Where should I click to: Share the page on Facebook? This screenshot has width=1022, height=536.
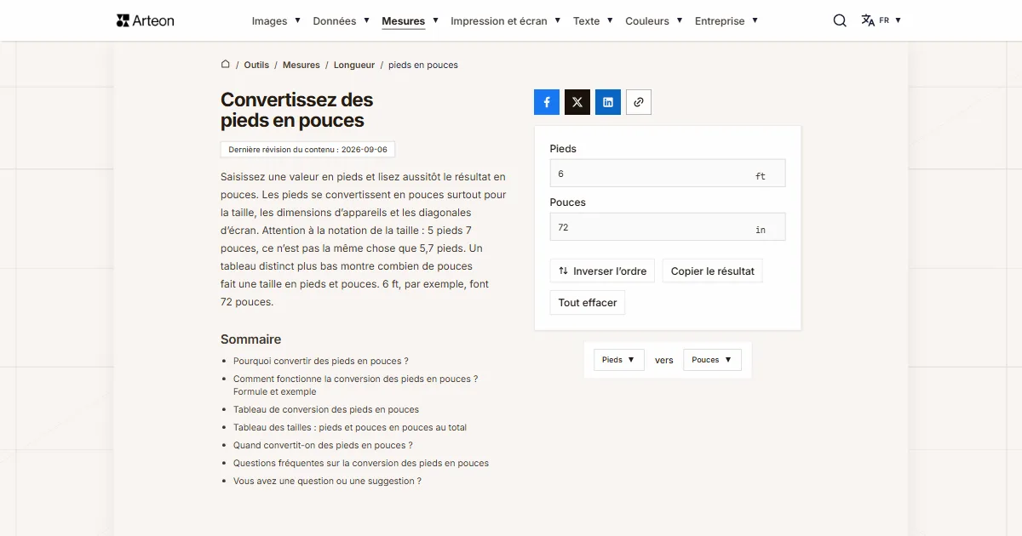pos(547,102)
